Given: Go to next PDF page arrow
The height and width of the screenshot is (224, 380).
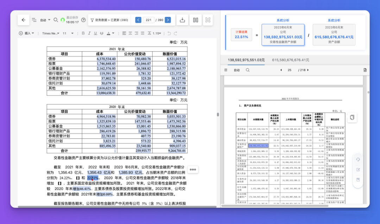Looking at the screenshot, I should click(x=308, y=70).
